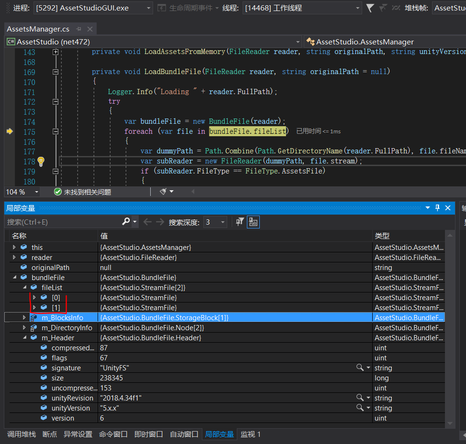Image resolution: width=466 pixels, height=444 pixels.
Task: Pin the AssetsManager.cs tab
Action: click(x=79, y=29)
